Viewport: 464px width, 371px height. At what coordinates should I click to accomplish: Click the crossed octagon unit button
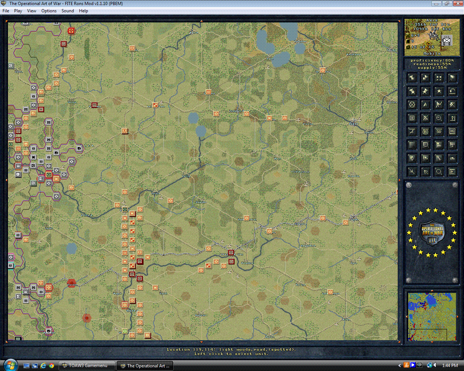click(x=412, y=105)
